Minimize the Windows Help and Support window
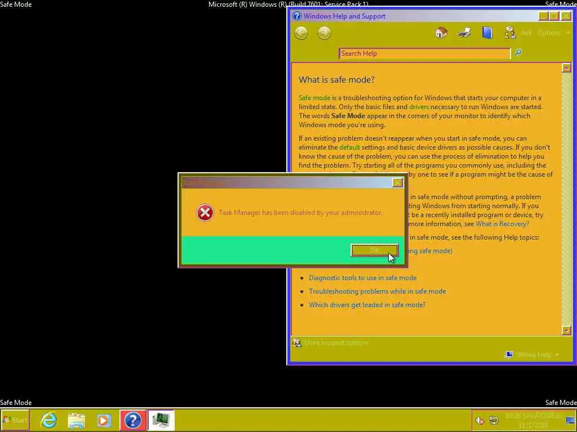Image resolution: width=577 pixels, height=432 pixels. point(543,16)
